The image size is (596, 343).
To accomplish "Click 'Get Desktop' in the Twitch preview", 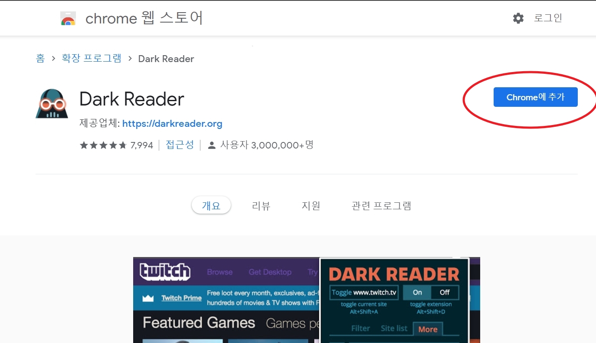I will pyautogui.click(x=270, y=272).
